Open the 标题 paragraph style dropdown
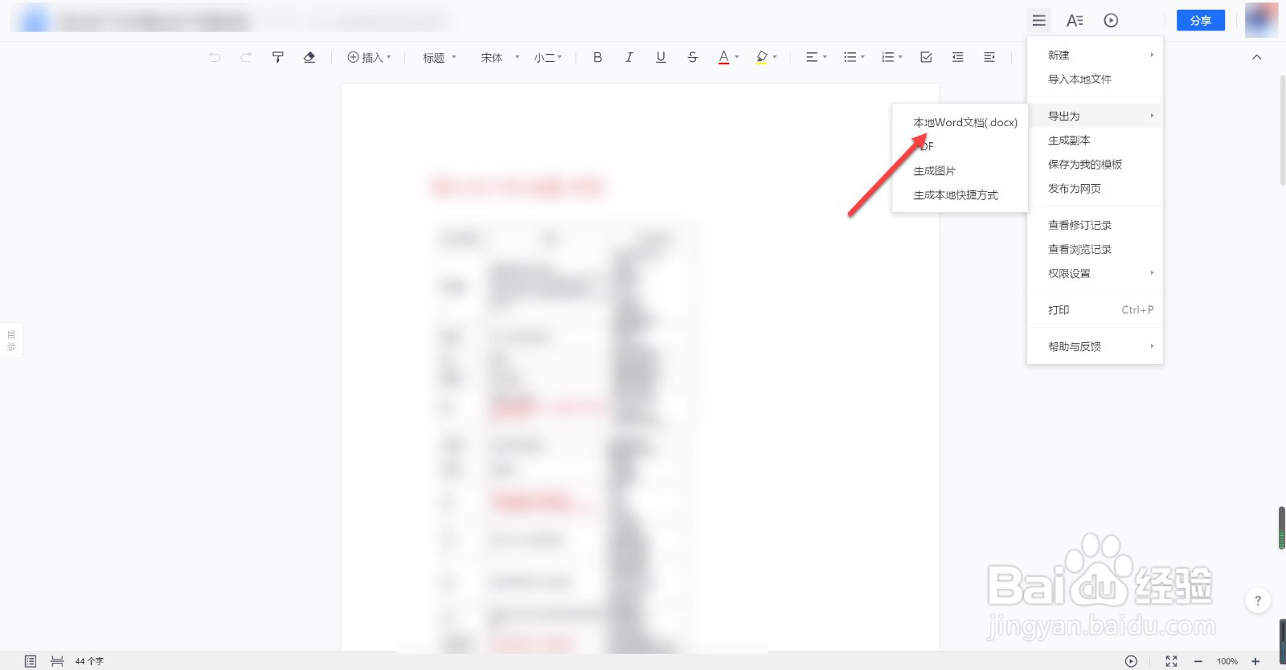The height and width of the screenshot is (670, 1286). coord(440,57)
